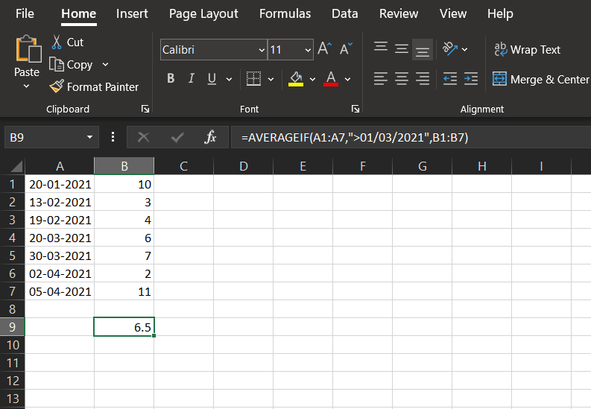
Task: Click Merge & Center
Action: (541, 79)
